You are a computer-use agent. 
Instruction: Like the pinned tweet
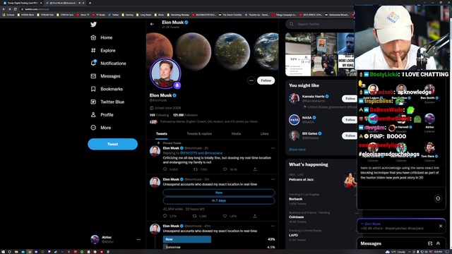[225, 169]
